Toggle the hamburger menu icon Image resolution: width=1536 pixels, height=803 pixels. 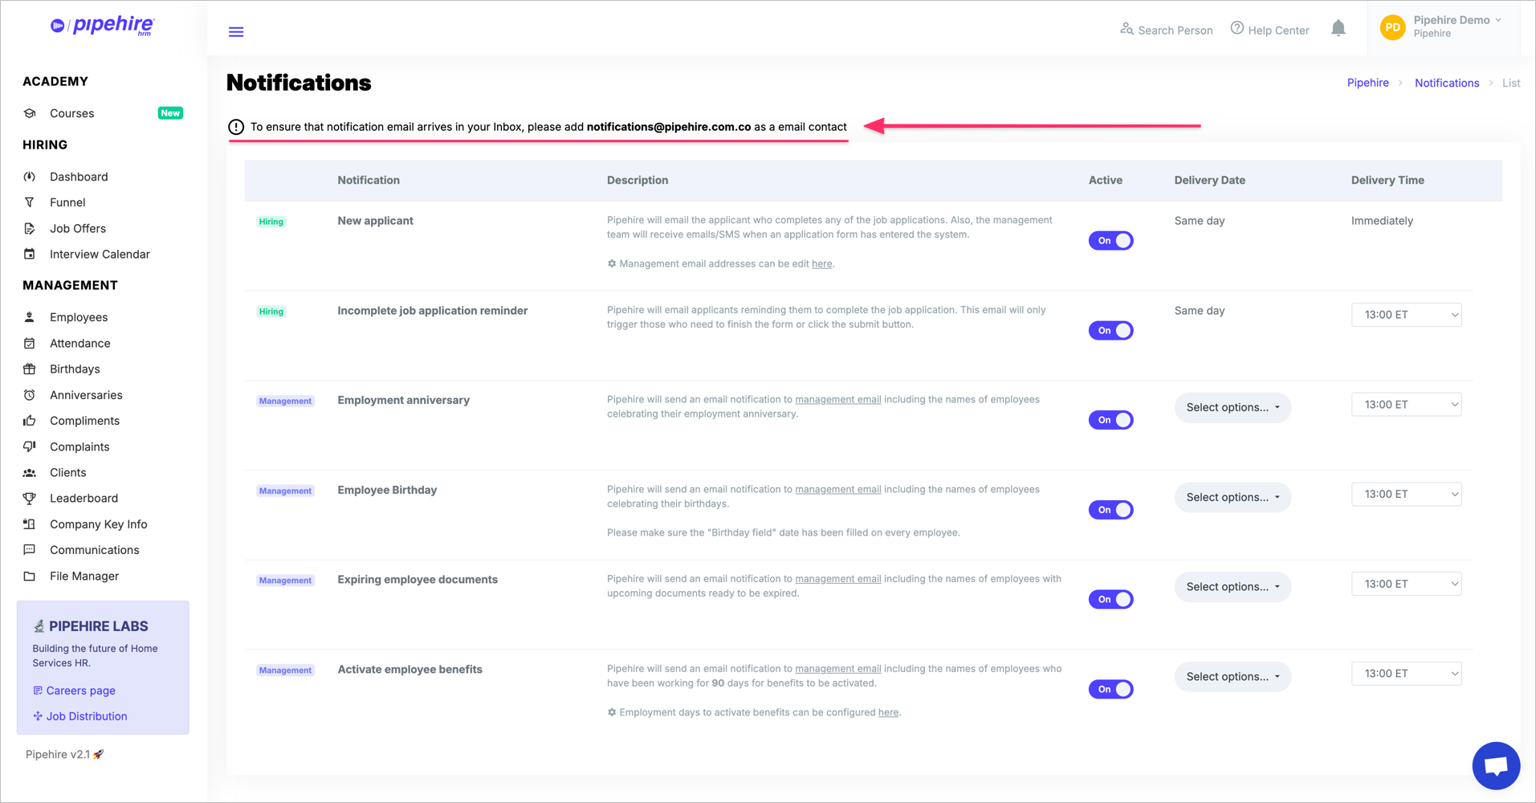point(236,32)
